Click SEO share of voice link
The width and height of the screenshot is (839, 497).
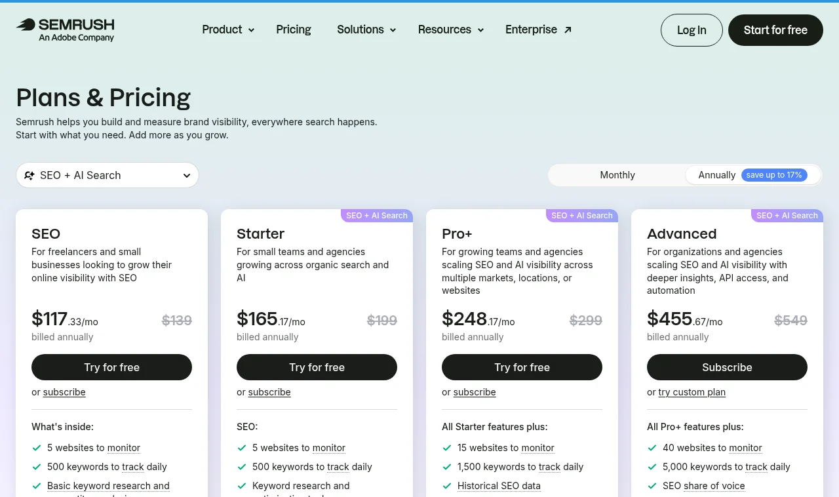[x=714, y=486]
